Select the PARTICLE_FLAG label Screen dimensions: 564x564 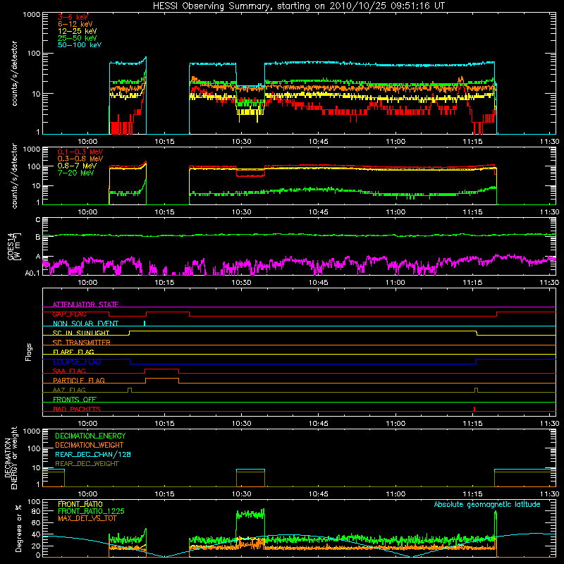click(x=79, y=380)
